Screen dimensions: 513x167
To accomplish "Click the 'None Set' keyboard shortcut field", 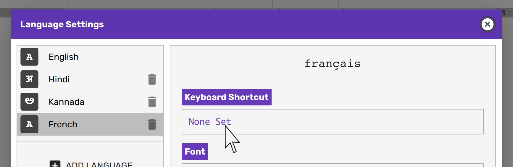I will click(x=333, y=122).
